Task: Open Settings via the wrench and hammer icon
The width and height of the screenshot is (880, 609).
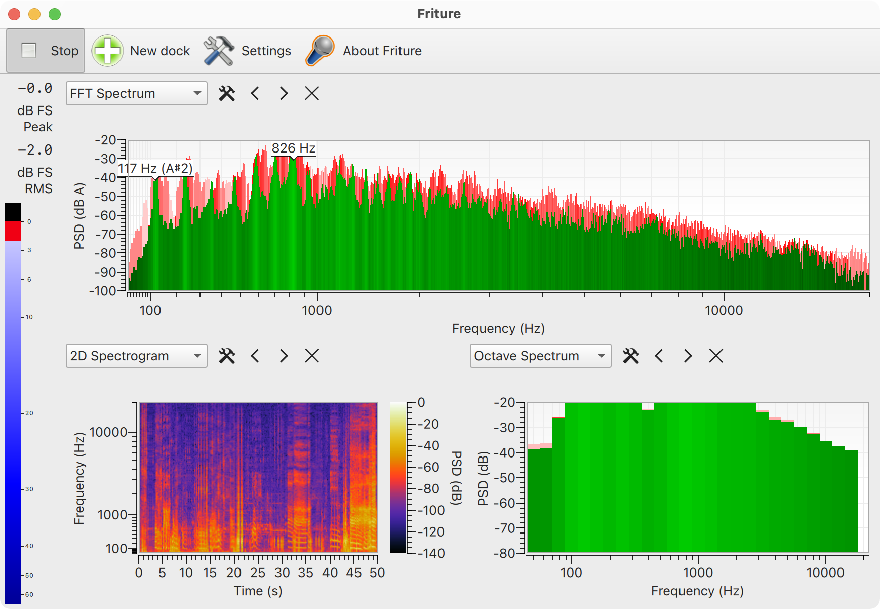Action: (218, 51)
